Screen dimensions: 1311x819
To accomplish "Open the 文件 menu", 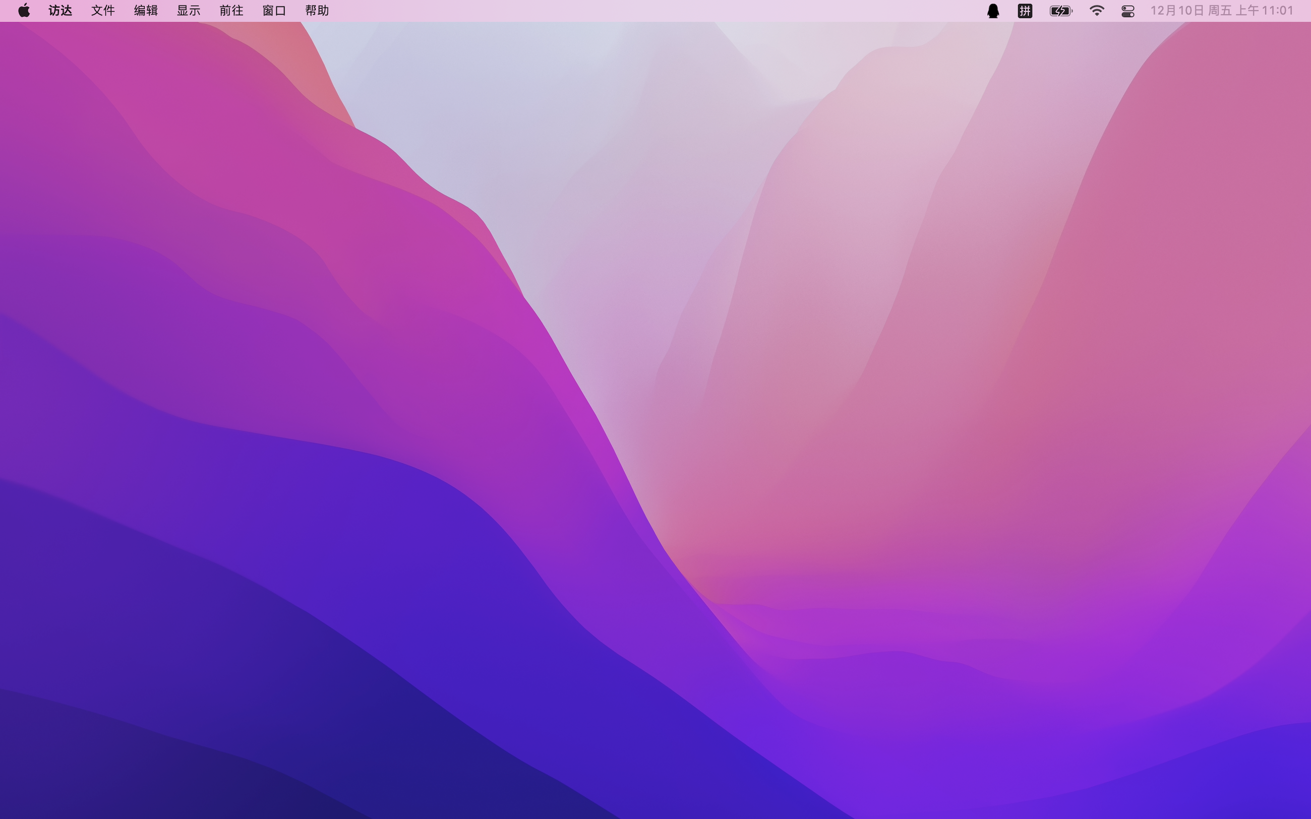I will pyautogui.click(x=103, y=11).
